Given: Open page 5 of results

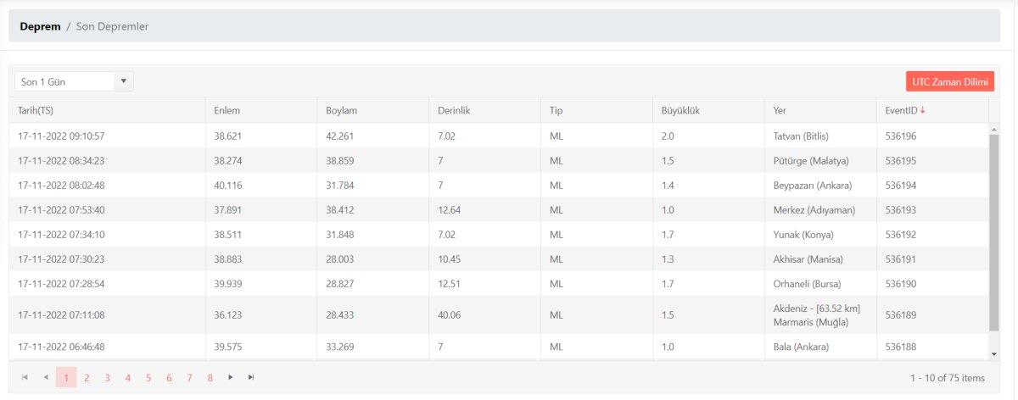Looking at the screenshot, I should 148,378.
